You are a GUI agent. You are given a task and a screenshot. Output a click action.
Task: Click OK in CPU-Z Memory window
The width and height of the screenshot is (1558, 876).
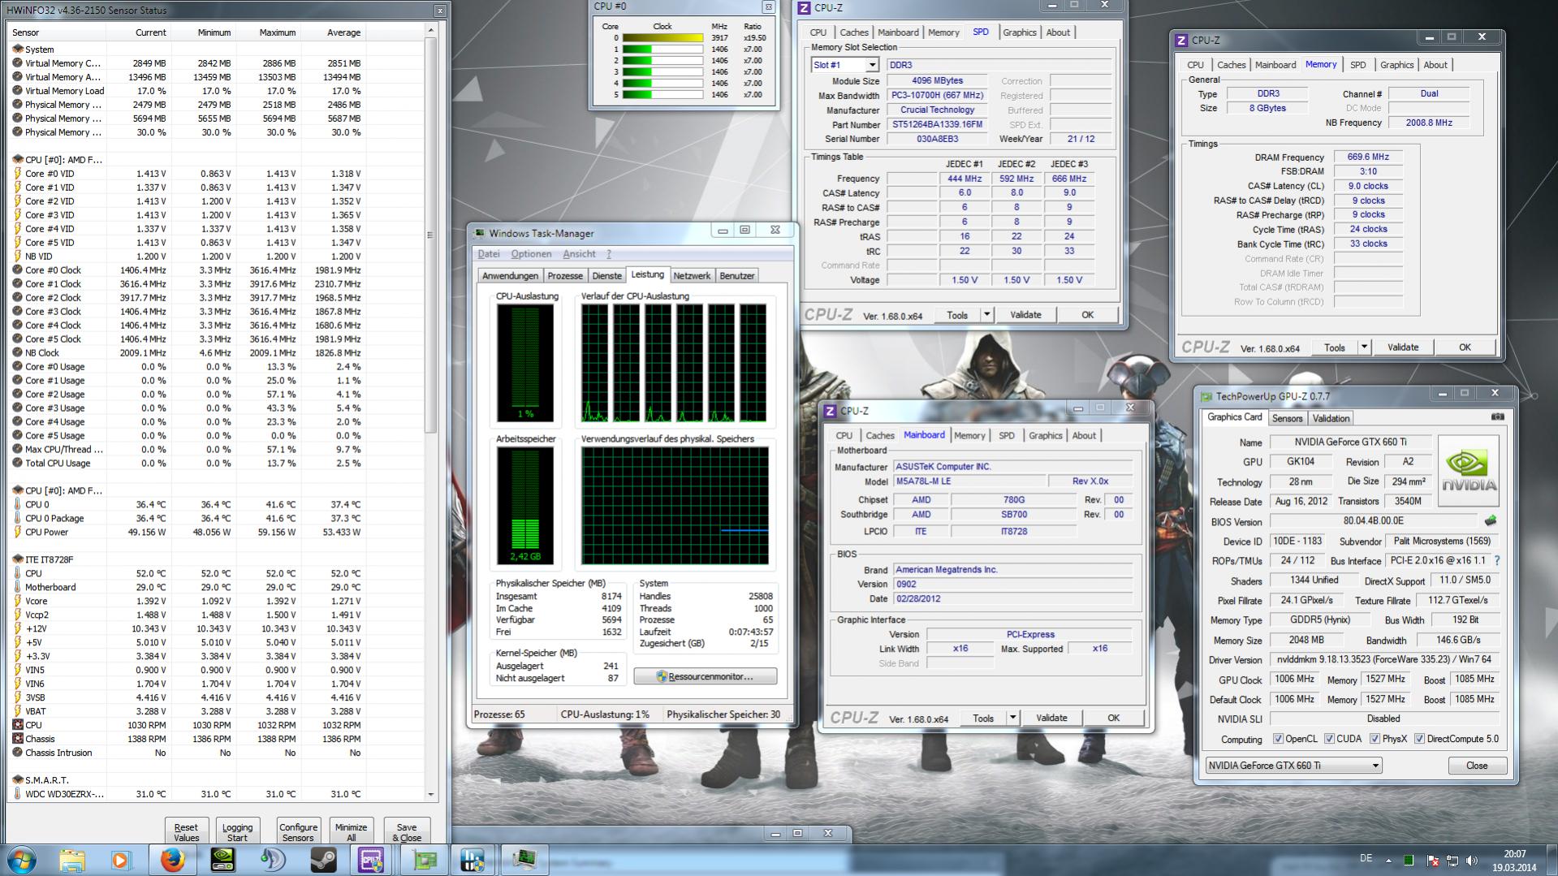click(1465, 347)
